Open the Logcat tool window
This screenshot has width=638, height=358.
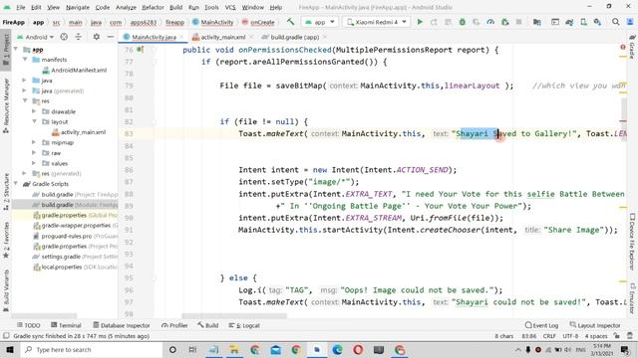pos(244,325)
